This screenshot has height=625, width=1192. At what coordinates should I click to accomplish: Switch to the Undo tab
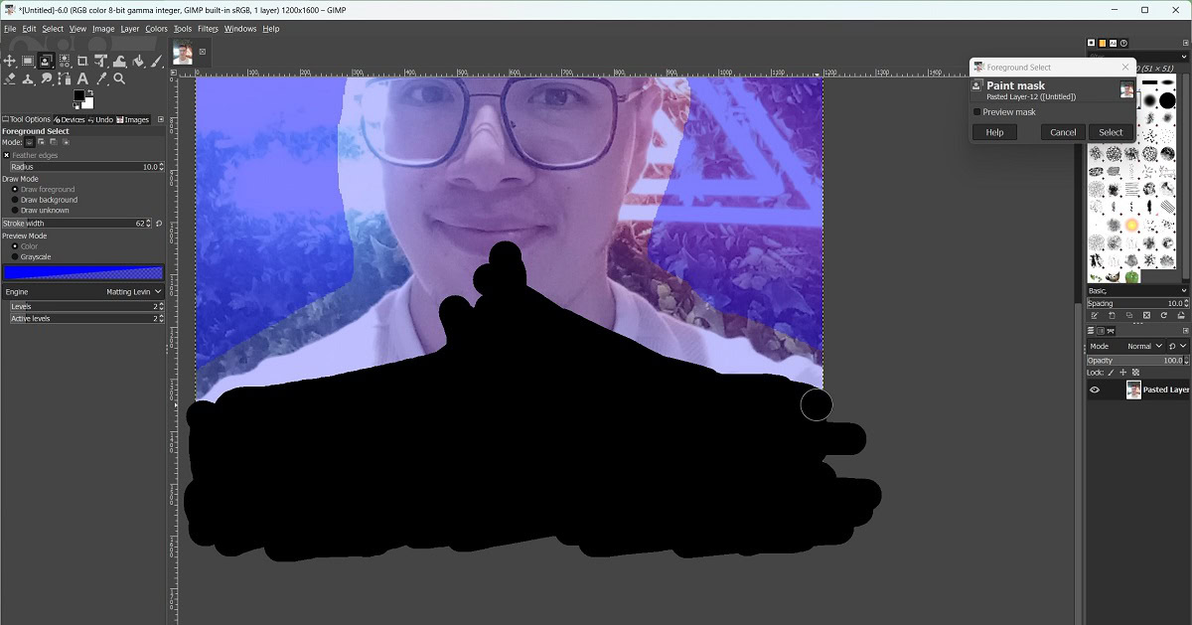point(101,119)
